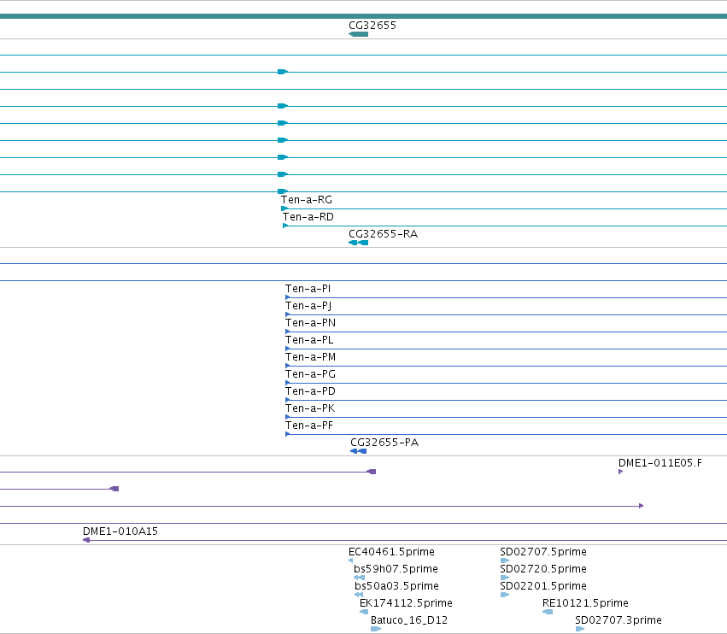
Task: Click the Ten-a-PL protein label
Action: 309,340
